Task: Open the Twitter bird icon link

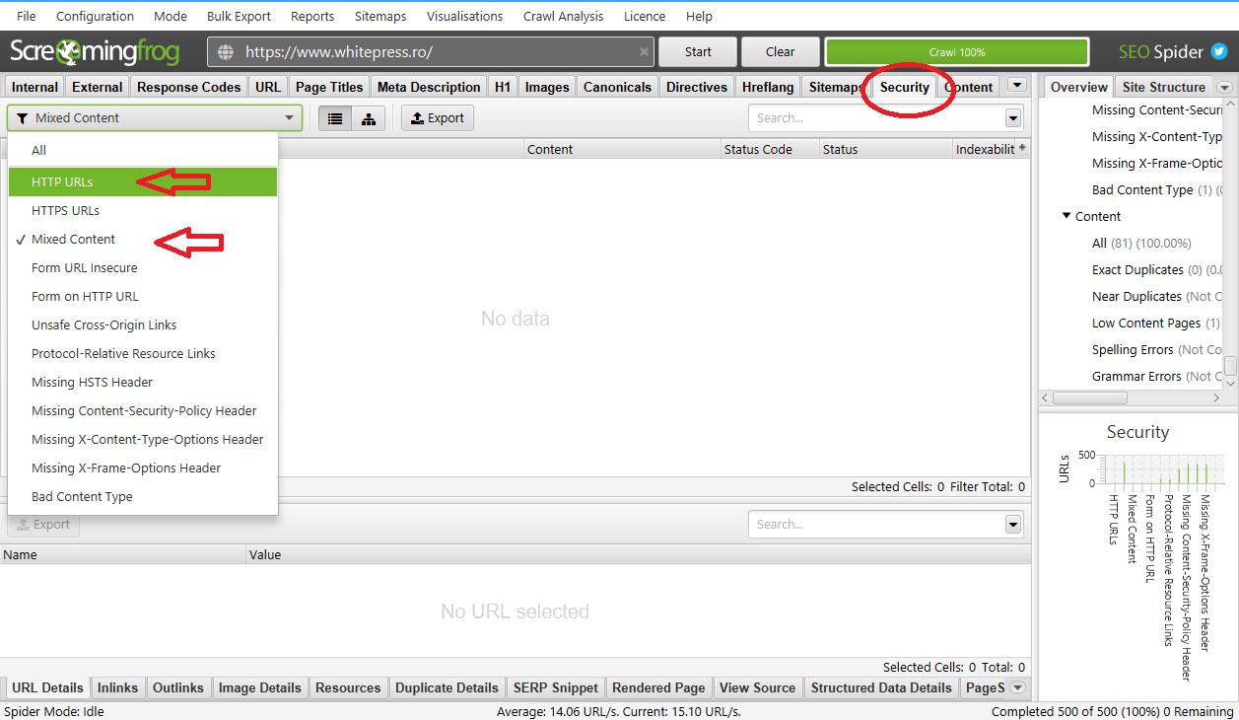Action: 1219,51
